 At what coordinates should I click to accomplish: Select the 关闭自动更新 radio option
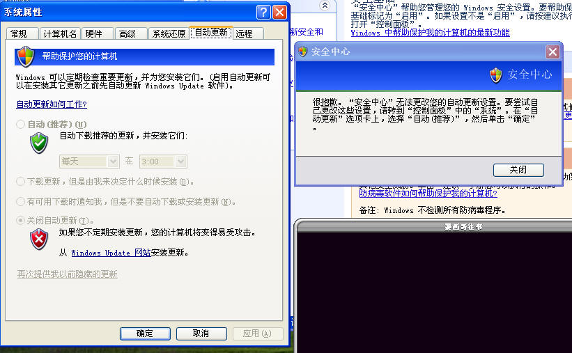pos(20,220)
